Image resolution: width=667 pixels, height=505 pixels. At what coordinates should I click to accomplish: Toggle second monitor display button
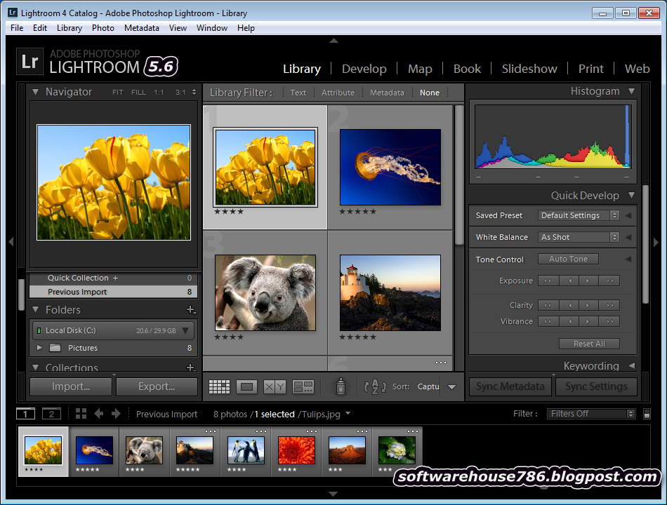50,414
